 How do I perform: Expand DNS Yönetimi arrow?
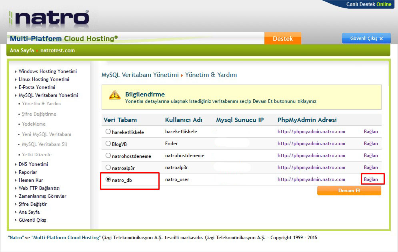[16, 164]
